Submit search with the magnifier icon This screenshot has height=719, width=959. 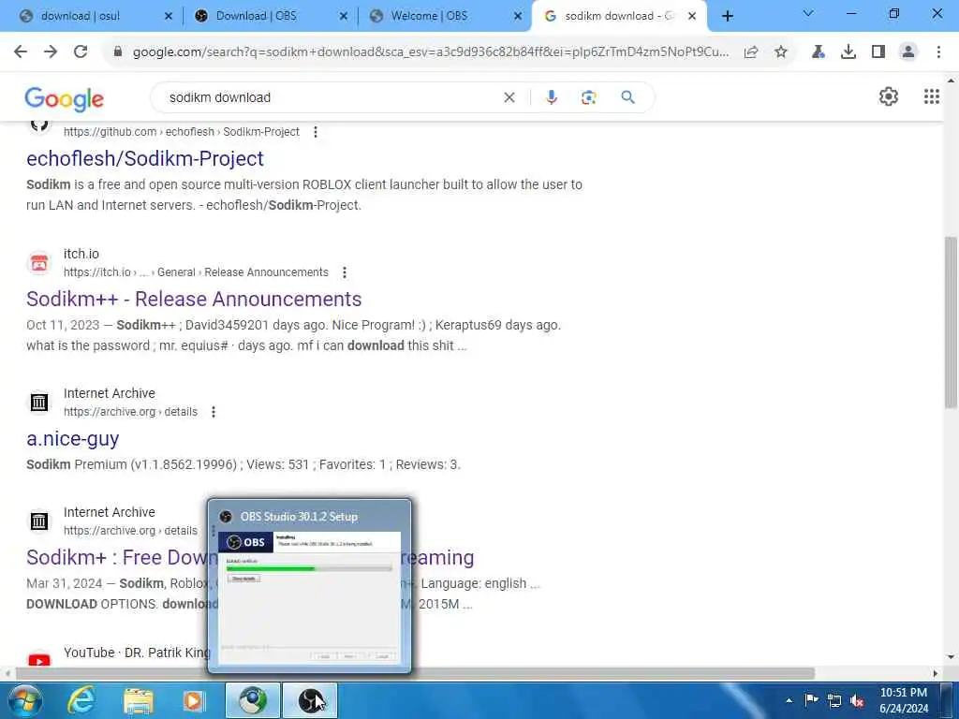(627, 97)
